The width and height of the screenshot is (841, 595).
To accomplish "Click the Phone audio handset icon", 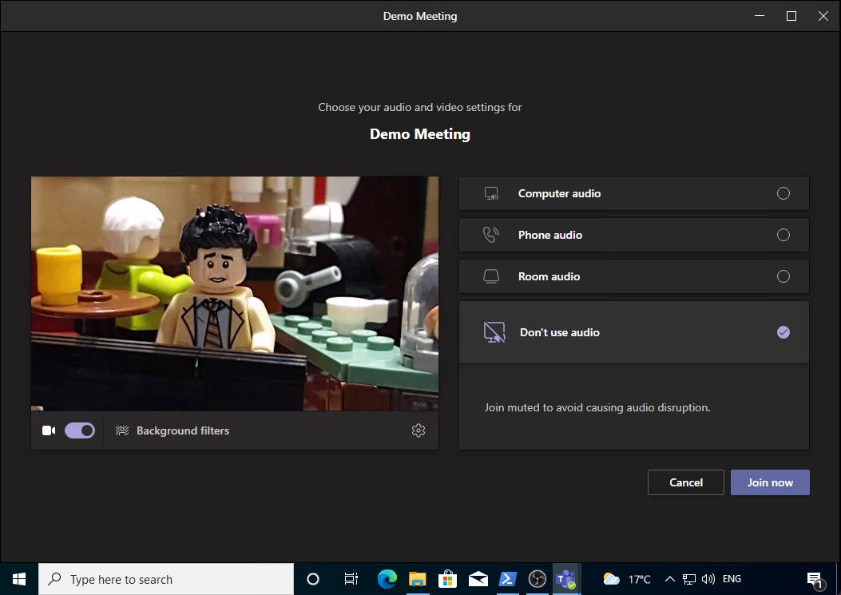I will [491, 235].
